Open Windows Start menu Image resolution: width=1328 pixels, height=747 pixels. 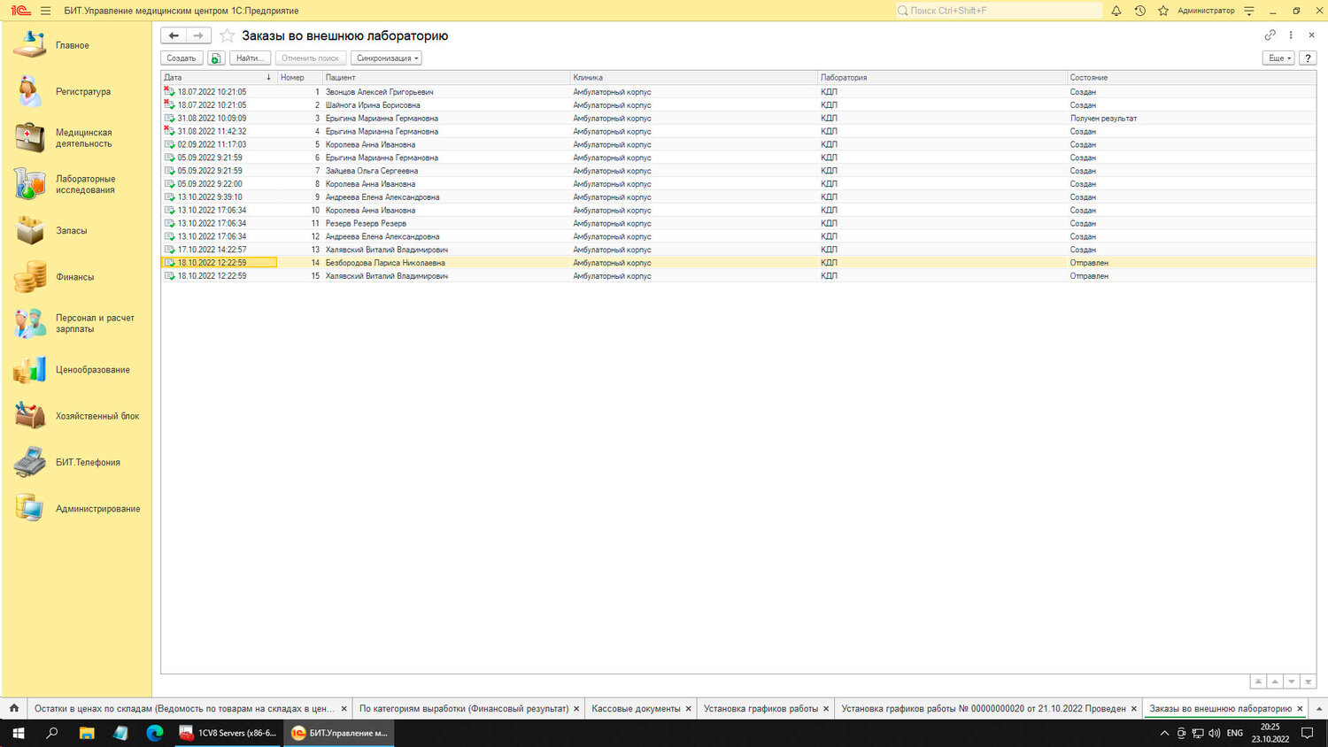pos(18,733)
